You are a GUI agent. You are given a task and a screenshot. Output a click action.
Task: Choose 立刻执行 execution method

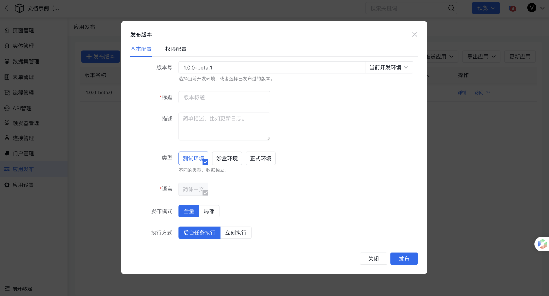(x=236, y=233)
